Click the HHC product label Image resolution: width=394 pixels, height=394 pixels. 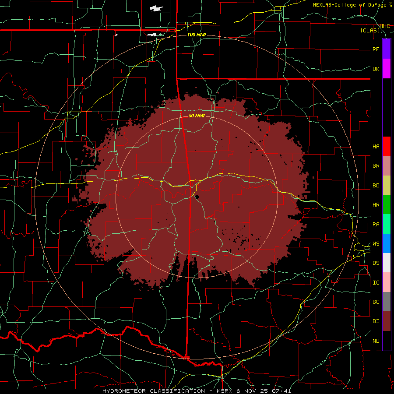pyautogui.click(x=384, y=26)
